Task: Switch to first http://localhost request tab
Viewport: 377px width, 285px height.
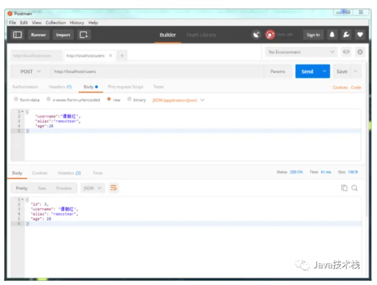Action: point(36,56)
